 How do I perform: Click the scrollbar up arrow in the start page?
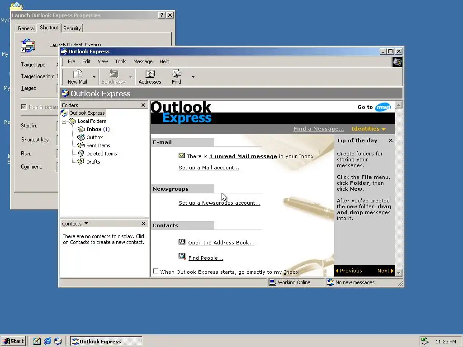(x=399, y=105)
